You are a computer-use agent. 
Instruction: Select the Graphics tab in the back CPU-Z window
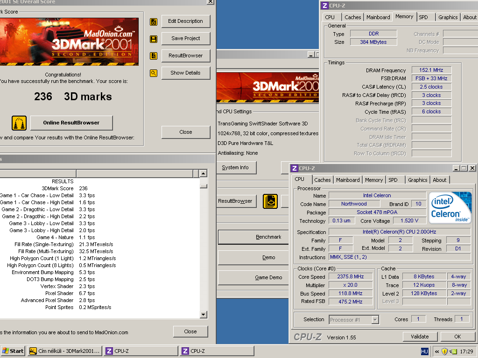coord(448,17)
